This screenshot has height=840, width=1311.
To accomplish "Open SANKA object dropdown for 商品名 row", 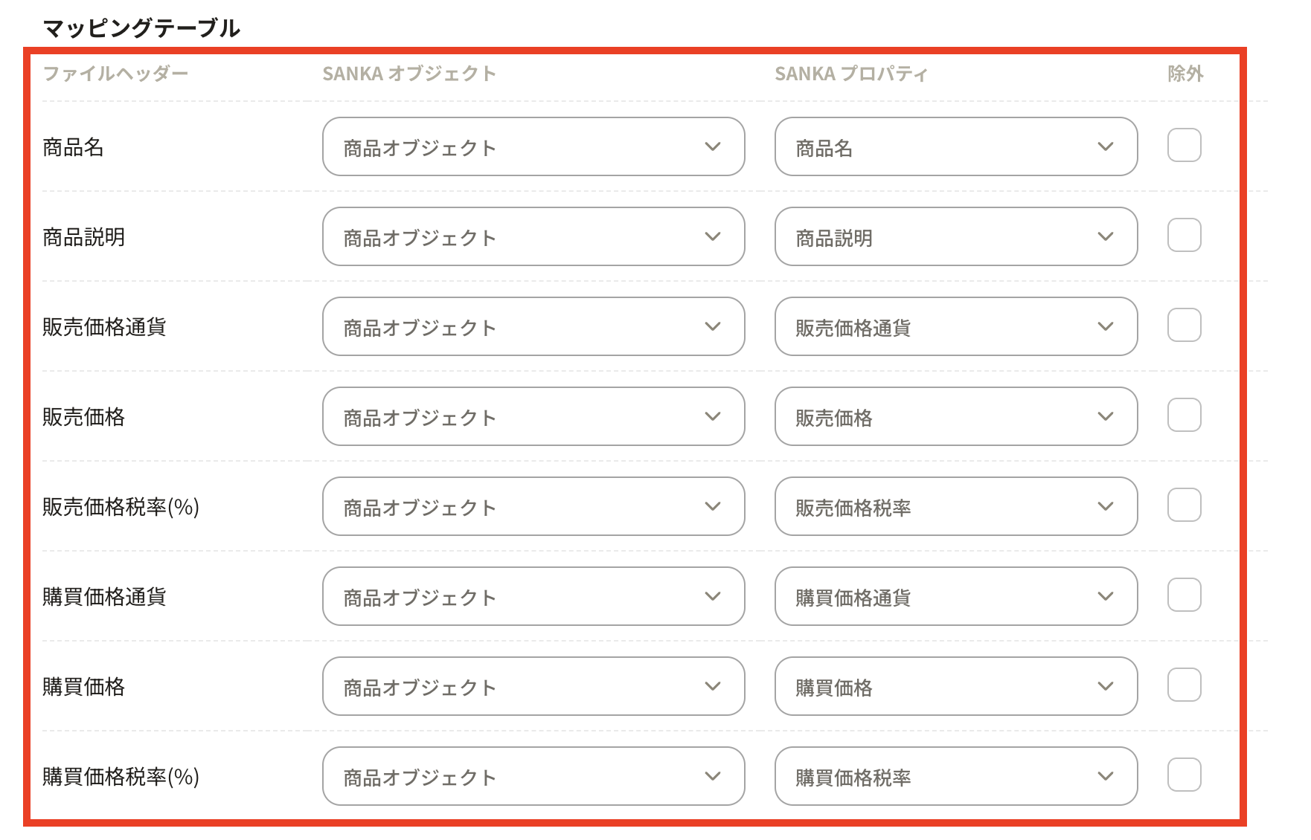I will pos(533,146).
